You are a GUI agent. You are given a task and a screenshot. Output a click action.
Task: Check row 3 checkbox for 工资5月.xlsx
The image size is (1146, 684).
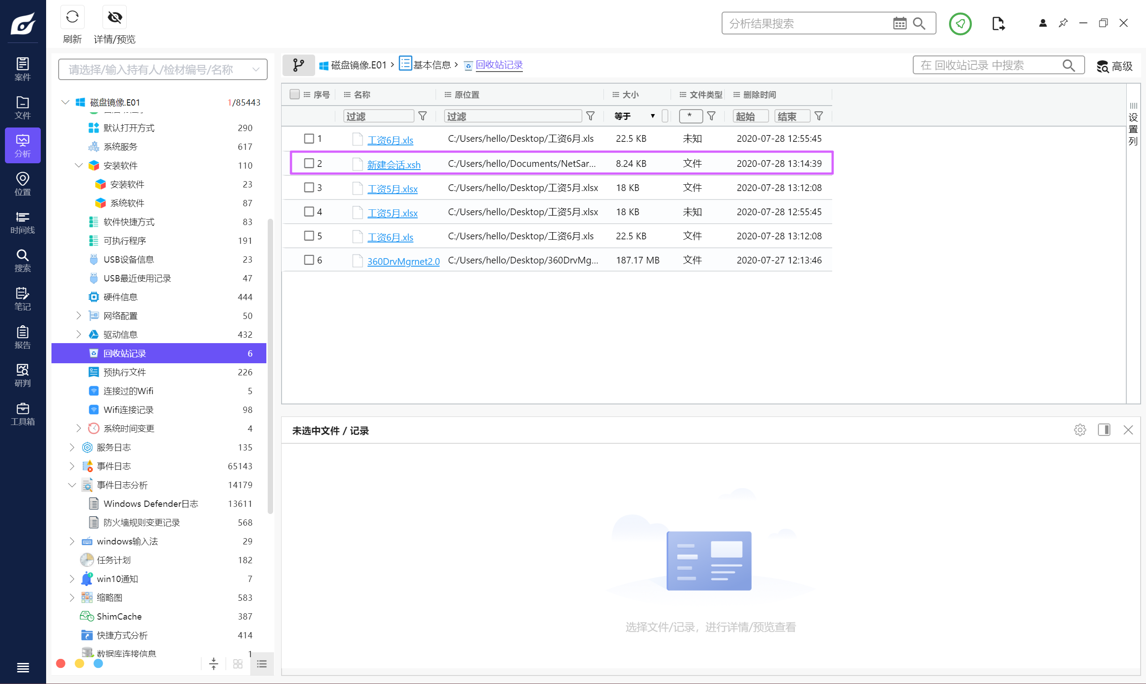pyautogui.click(x=309, y=187)
